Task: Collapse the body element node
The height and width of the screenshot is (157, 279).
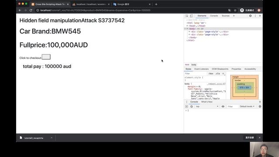Action: click(x=187, y=29)
